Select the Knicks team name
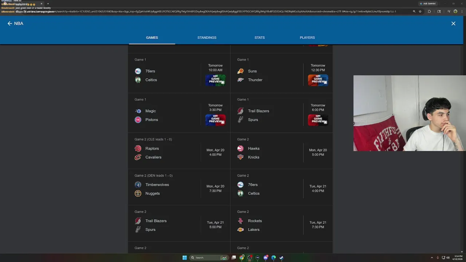466x262 pixels. click(x=254, y=157)
